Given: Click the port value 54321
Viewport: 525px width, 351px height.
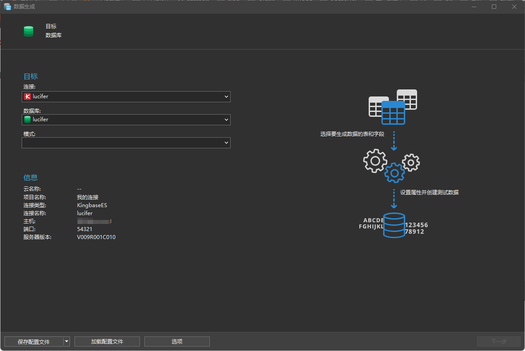Looking at the screenshot, I should 85,229.
